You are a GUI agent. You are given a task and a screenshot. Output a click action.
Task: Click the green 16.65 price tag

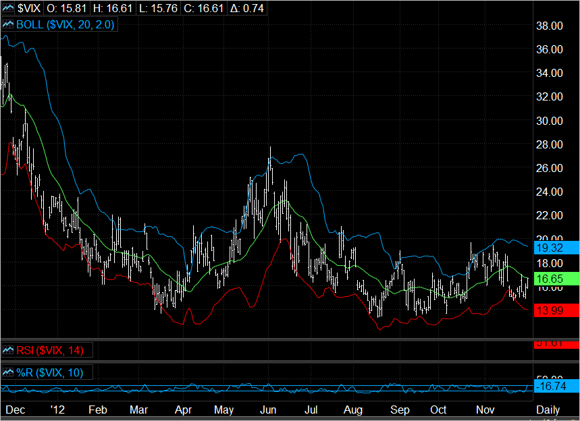tap(548, 278)
